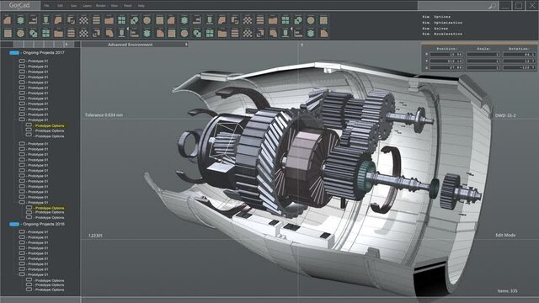This screenshot has height=303, width=539.
Task: Click the GorCad logo
Action: [x=19, y=5]
